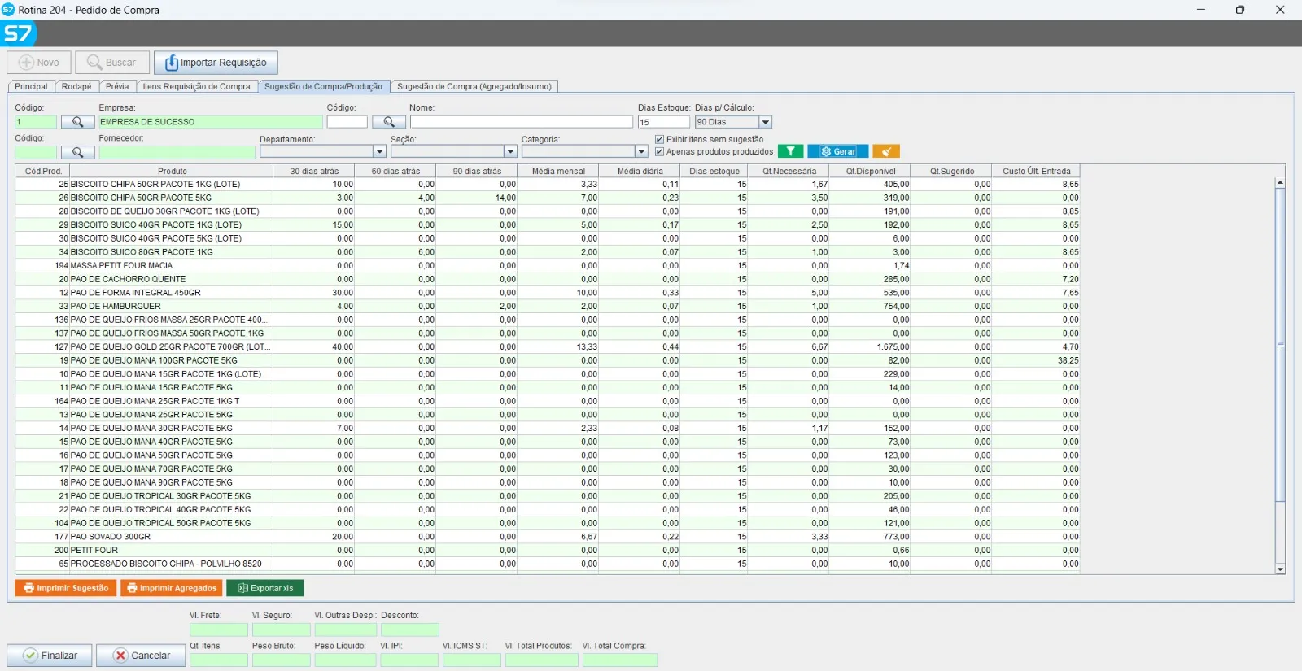Screen dimensions: 1302x671
Task: Click the Cancelar button
Action: (x=141, y=656)
